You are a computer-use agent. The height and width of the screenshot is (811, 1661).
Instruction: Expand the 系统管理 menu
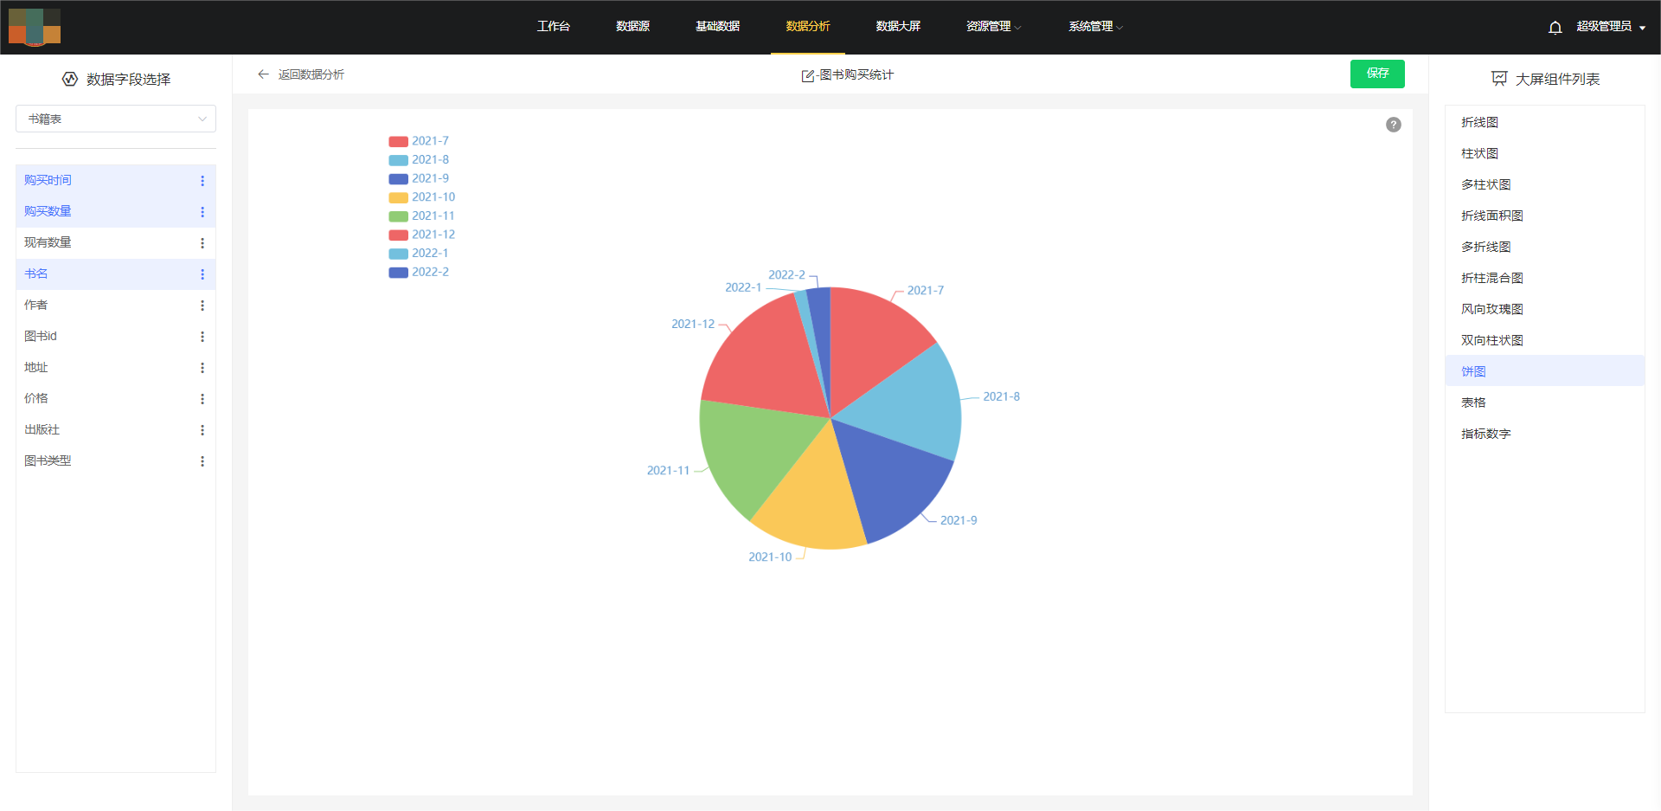click(1095, 27)
